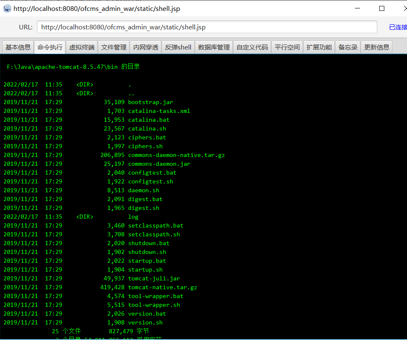407x340 pixels.
Task: Click ciphers.sh in the listing
Action: tap(145, 146)
